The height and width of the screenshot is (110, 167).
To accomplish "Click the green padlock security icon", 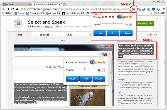I will click(x=22, y=9).
